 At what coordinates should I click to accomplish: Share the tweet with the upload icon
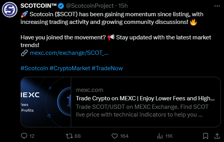217,136
